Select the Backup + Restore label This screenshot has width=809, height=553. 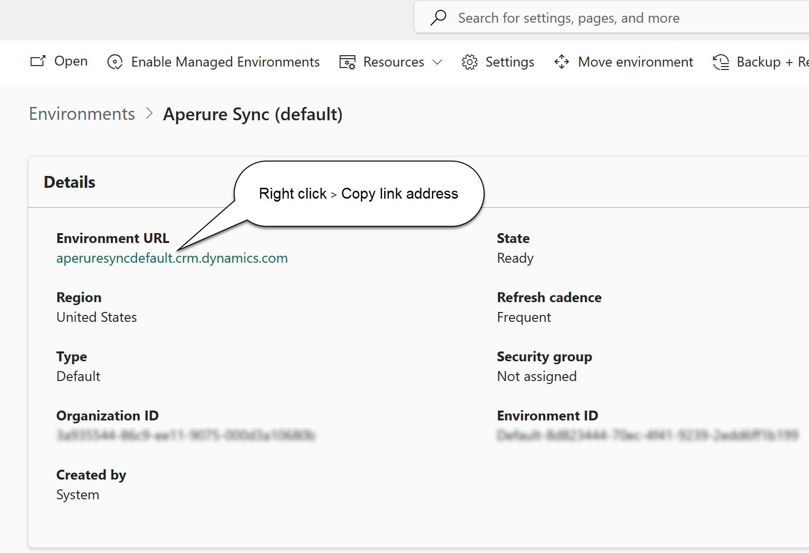772,62
